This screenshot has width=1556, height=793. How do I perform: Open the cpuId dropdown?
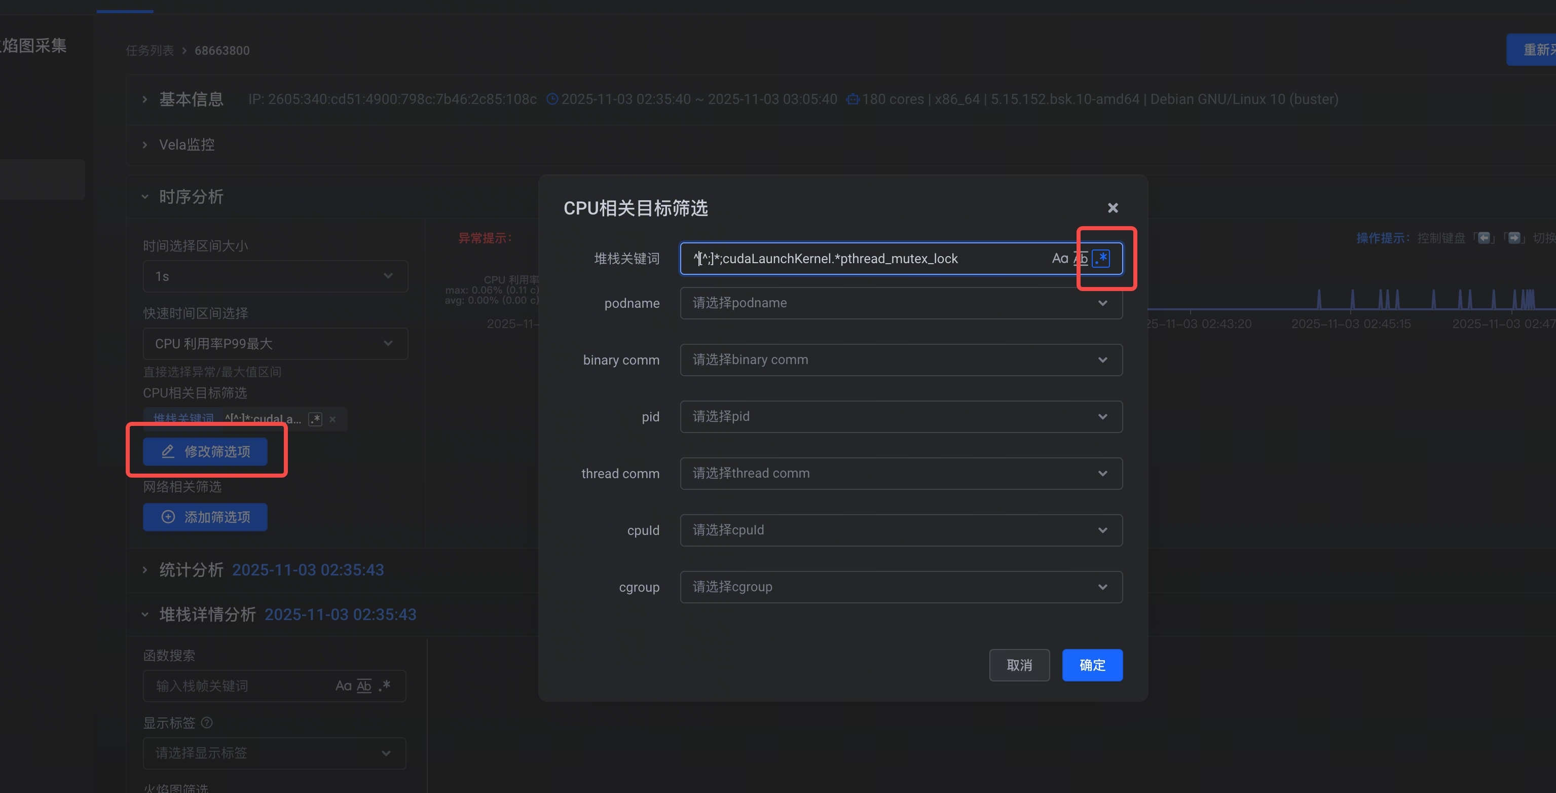pos(901,530)
